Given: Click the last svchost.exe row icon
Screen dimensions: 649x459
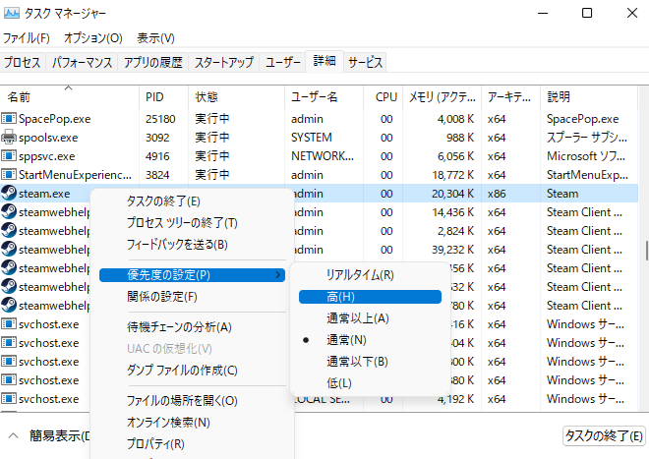Looking at the screenshot, I should tap(9, 399).
